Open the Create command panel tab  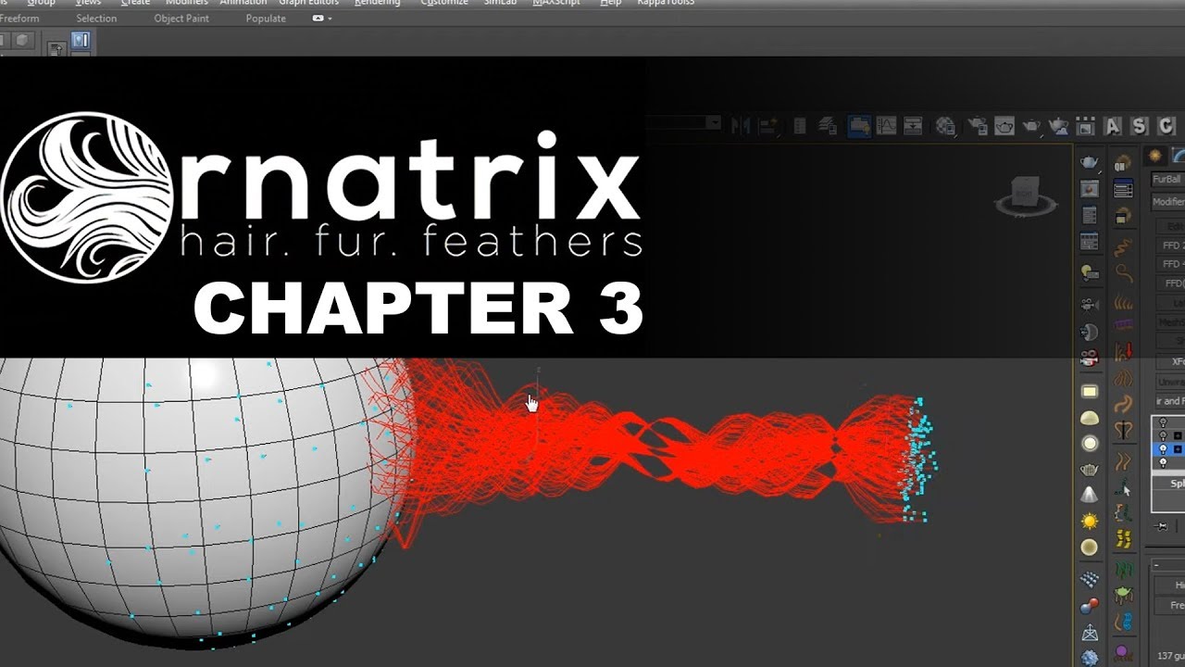pos(1155,156)
